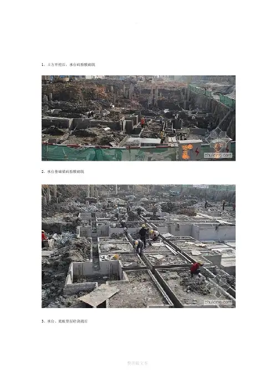Click the zhulong.com watermark in the second photo

[x=218, y=302]
